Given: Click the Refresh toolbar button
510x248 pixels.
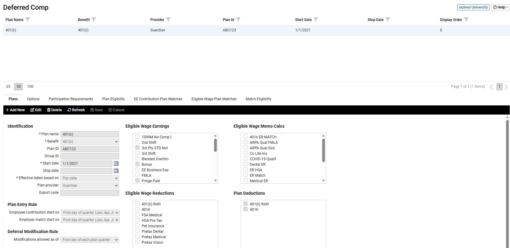Looking at the screenshot, I should coord(76,110).
